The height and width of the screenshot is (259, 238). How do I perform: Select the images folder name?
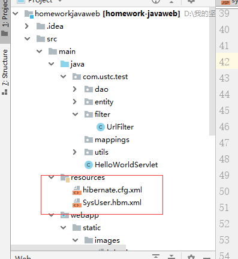click(107, 240)
